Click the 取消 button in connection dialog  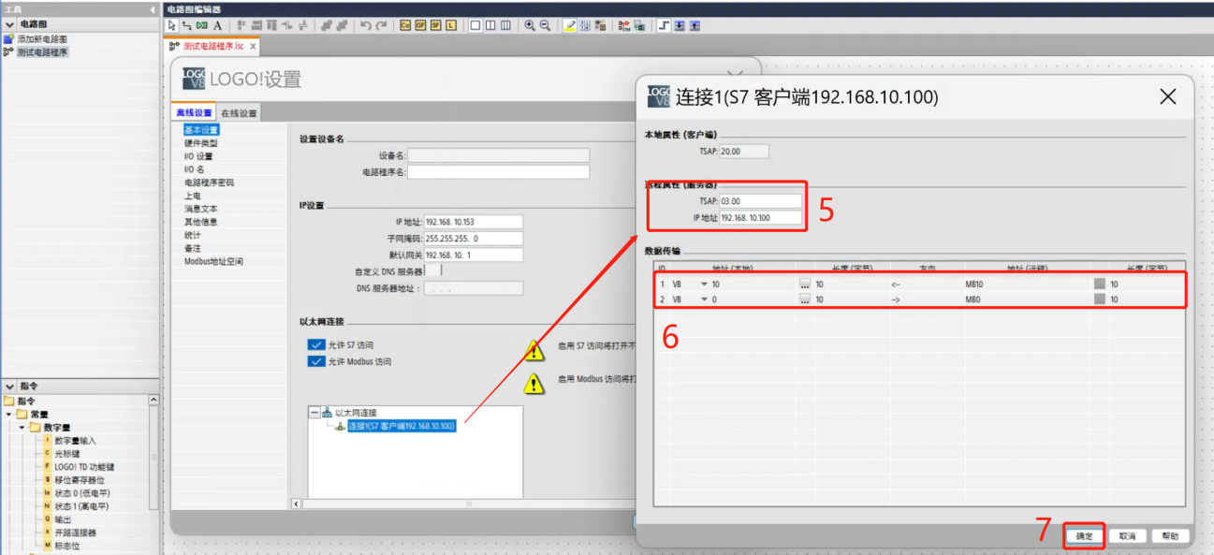point(1127,536)
